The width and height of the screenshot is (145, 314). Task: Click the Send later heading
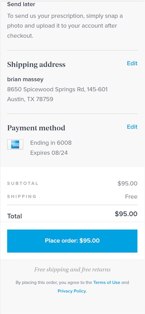click(21, 4)
